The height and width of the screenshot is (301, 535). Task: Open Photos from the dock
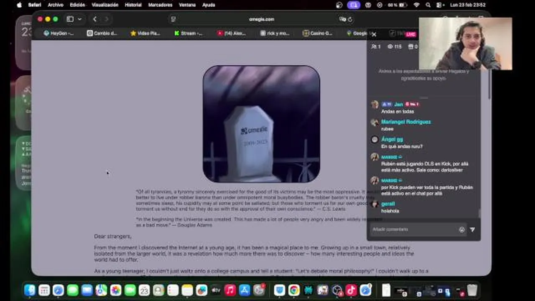point(116,290)
